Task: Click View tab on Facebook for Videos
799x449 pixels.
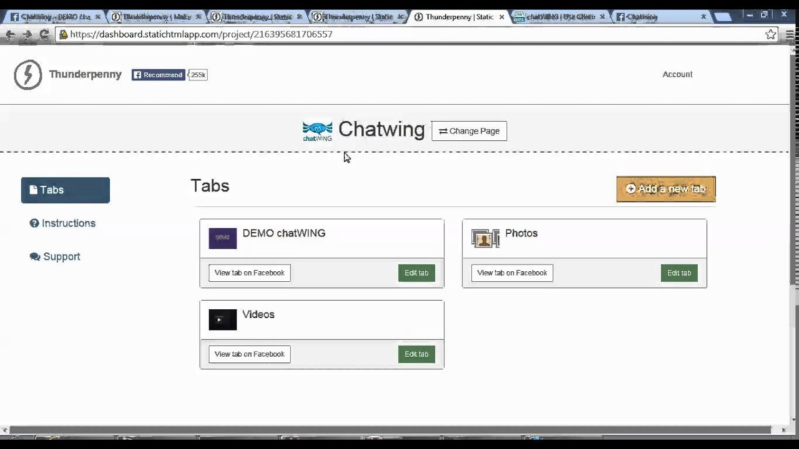Action: point(250,354)
